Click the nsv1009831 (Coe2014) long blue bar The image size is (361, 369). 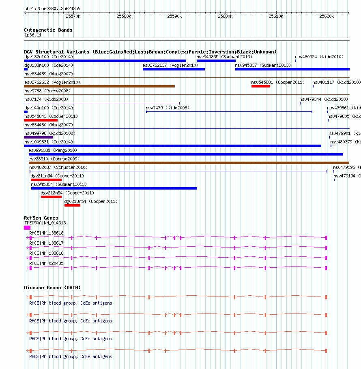point(172,146)
